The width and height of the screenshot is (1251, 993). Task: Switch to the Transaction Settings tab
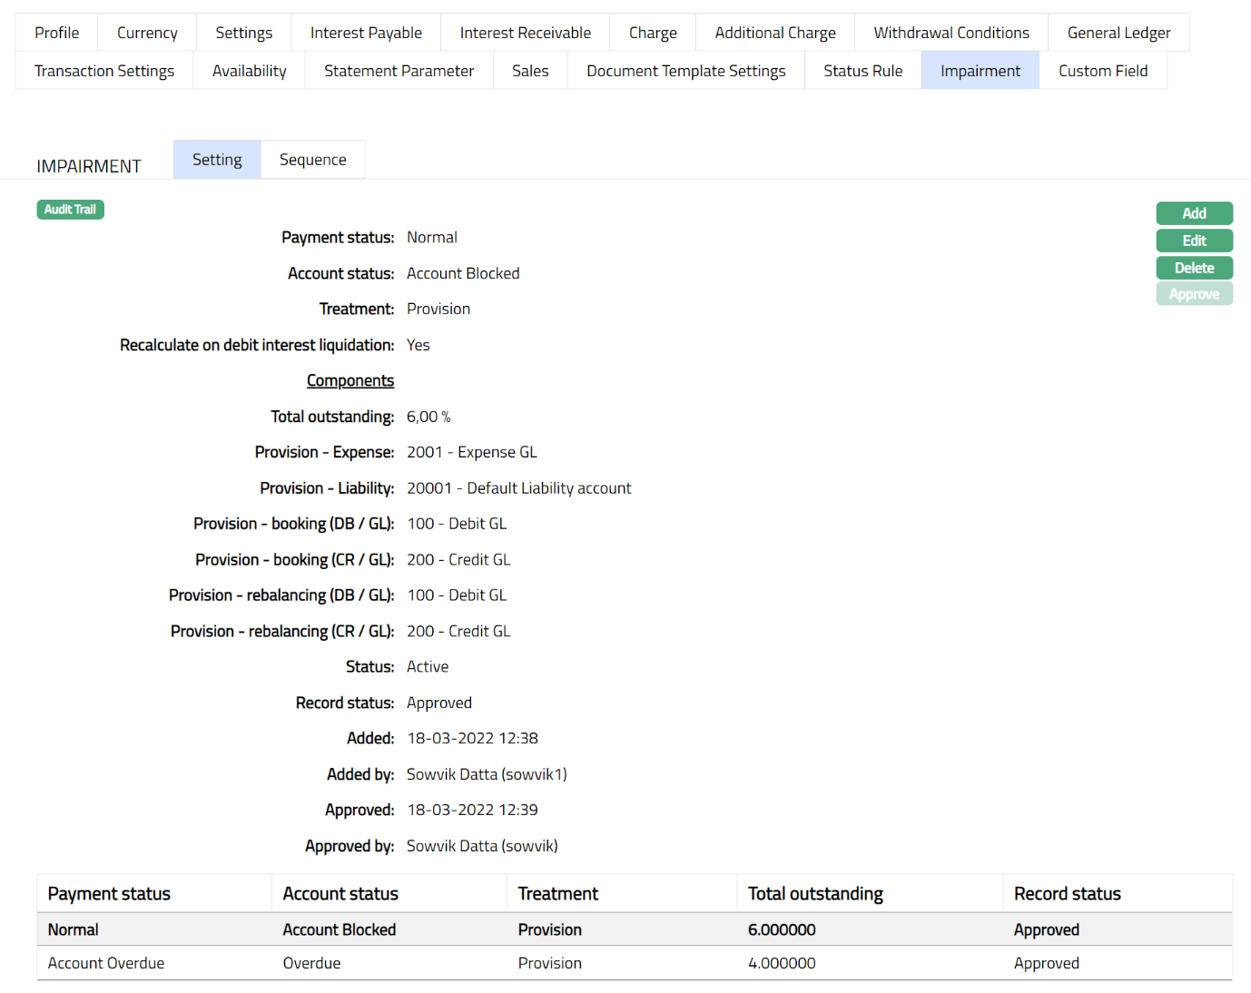(x=103, y=70)
